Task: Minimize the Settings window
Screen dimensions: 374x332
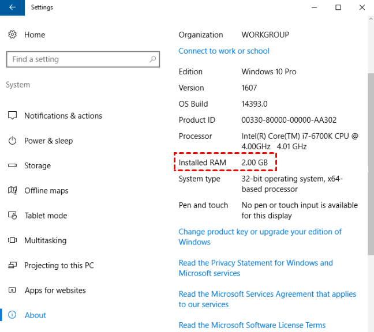Action: click(x=315, y=7)
